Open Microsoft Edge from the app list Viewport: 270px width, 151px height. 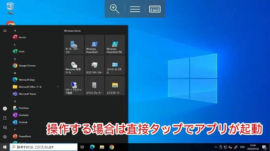pyautogui.click(x=36, y=80)
